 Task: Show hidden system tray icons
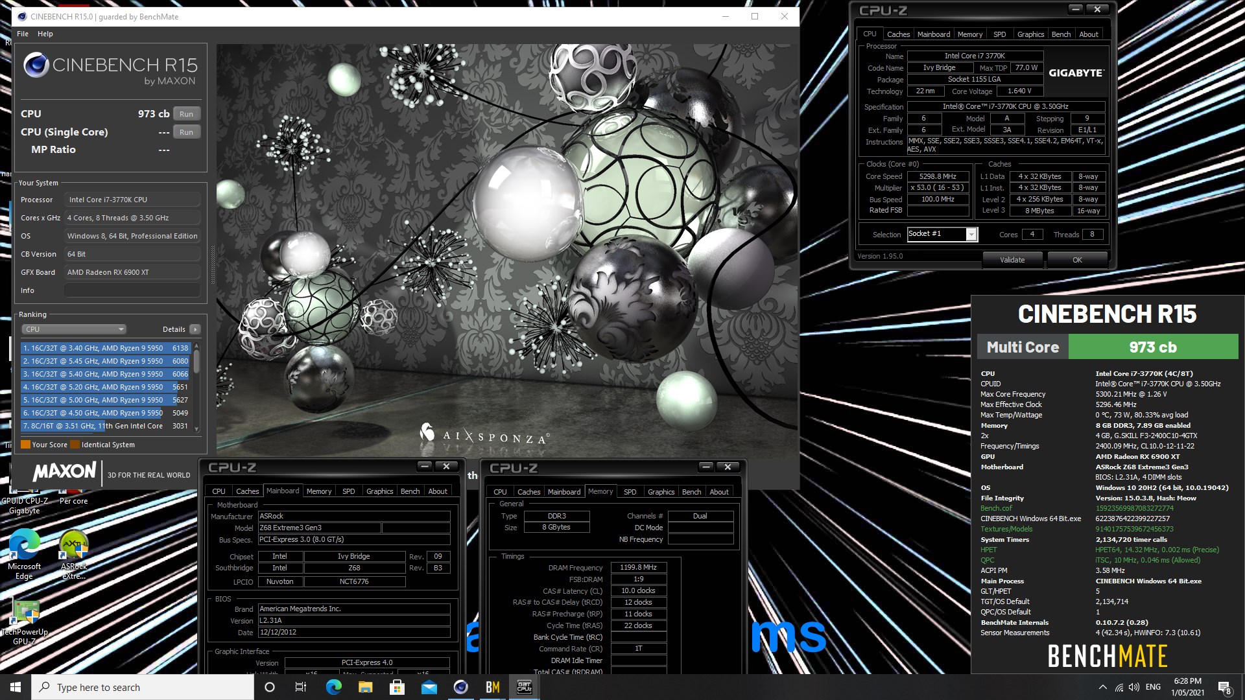coord(1102,687)
